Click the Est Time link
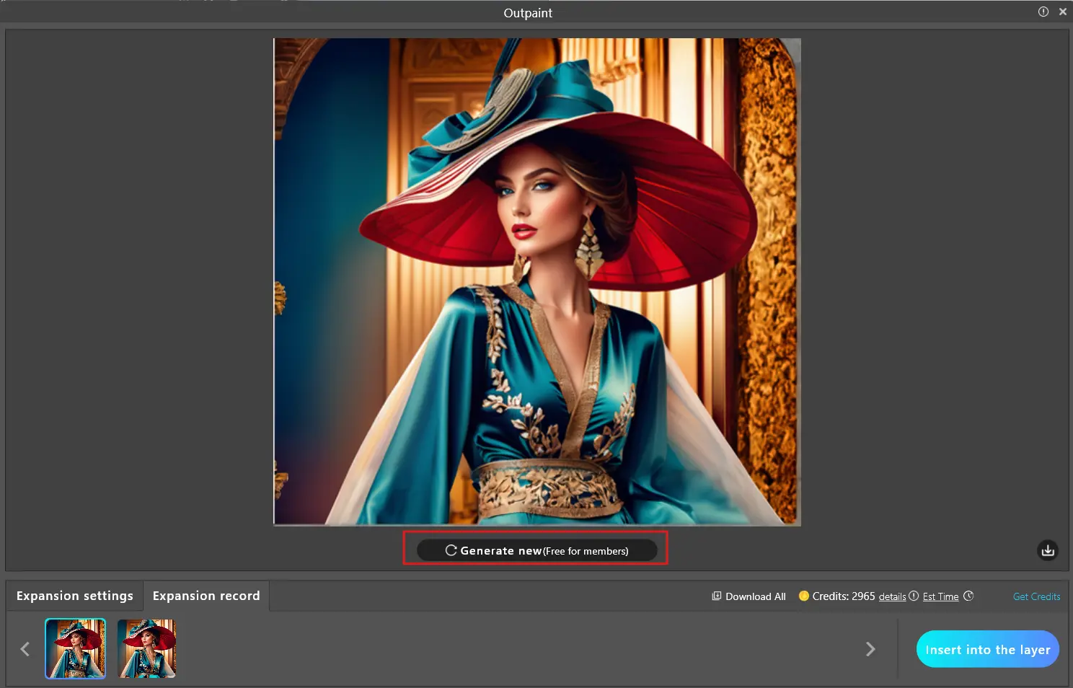The image size is (1073, 688). [x=940, y=597]
